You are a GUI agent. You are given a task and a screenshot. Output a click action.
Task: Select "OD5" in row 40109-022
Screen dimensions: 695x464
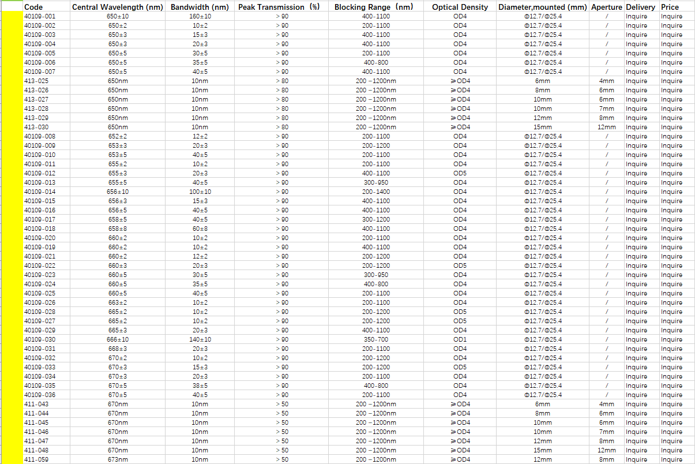coord(460,265)
